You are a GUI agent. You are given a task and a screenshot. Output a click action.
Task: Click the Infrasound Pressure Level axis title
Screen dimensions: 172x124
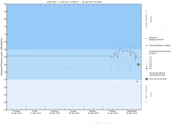coord(2,57)
